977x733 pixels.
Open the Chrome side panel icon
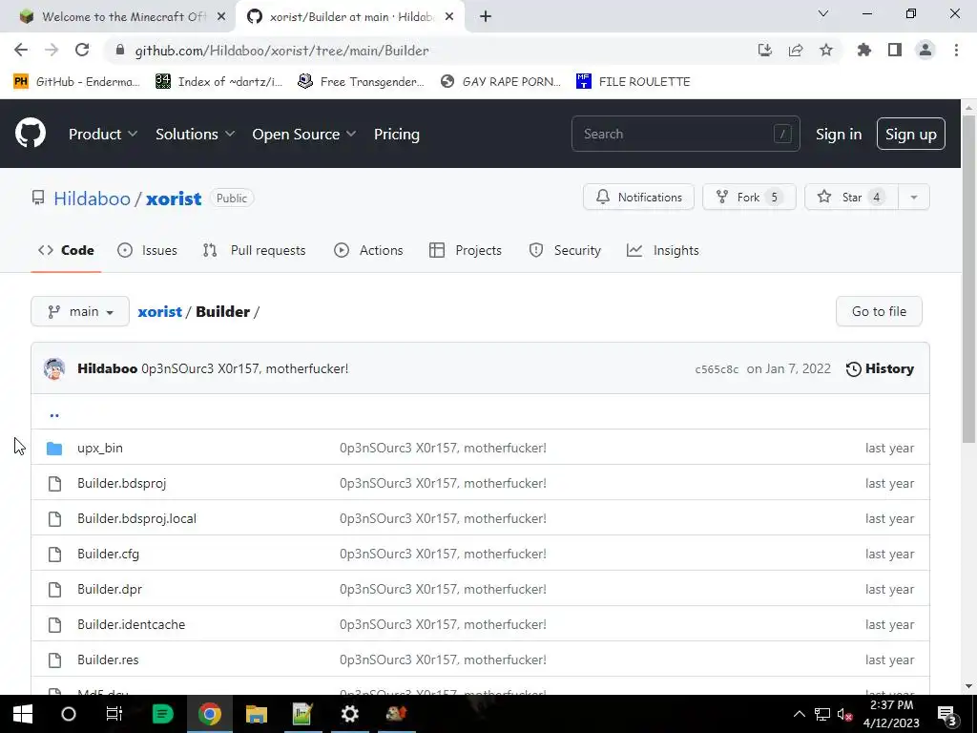click(895, 50)
